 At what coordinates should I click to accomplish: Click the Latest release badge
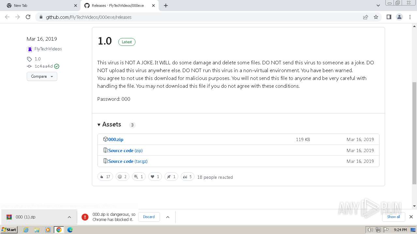[127, 42]
